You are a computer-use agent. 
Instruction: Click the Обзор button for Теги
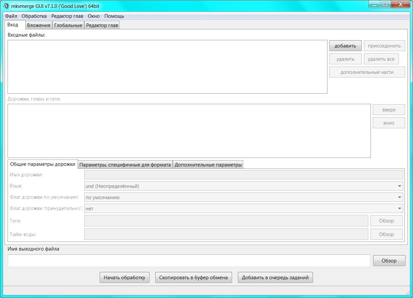pyautogui.click(x=387, y=221)
